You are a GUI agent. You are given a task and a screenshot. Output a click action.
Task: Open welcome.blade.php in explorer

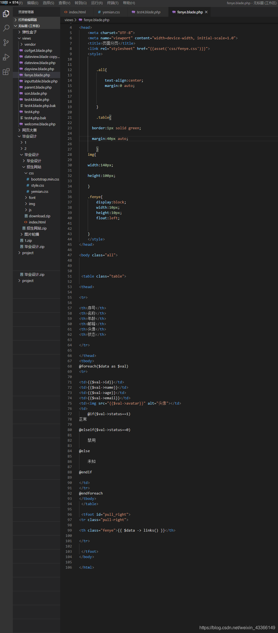[36, 124]
